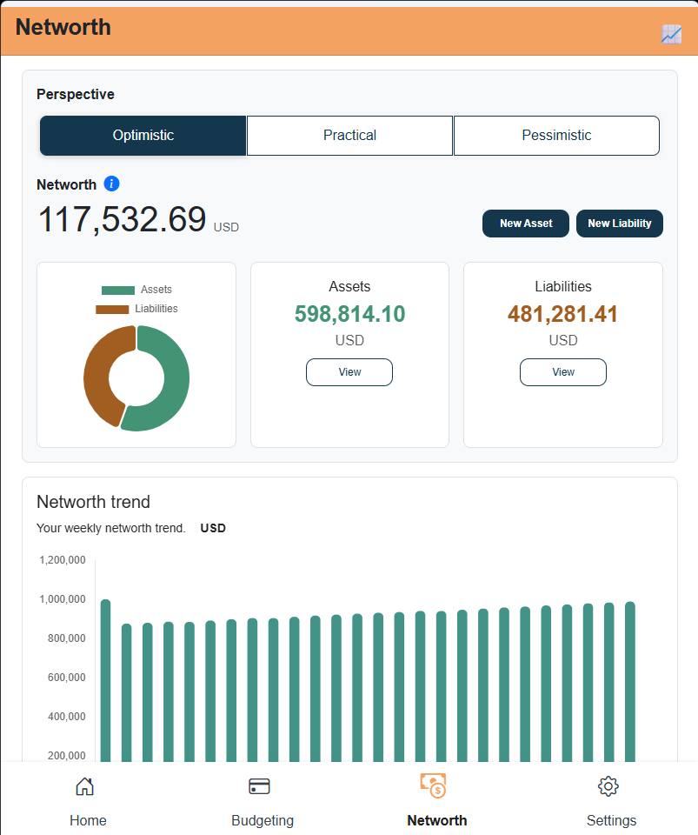Image resolution: width=698 pixels, height=835 pixels.
Task: Select the Optimistic perspective
Action: (x=143, y=136)
